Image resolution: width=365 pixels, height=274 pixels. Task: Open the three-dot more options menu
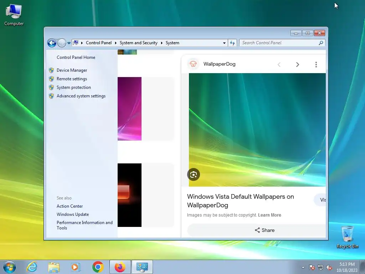(316, 65)
